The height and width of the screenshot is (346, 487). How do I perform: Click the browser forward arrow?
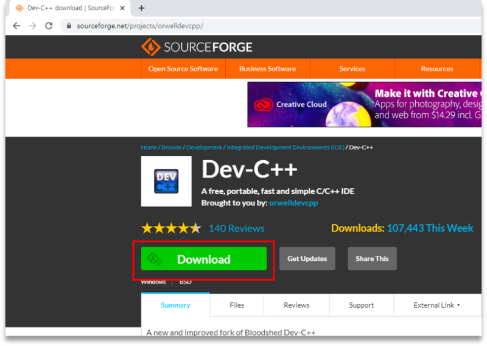pyautogui.click(x=33, y=26)
